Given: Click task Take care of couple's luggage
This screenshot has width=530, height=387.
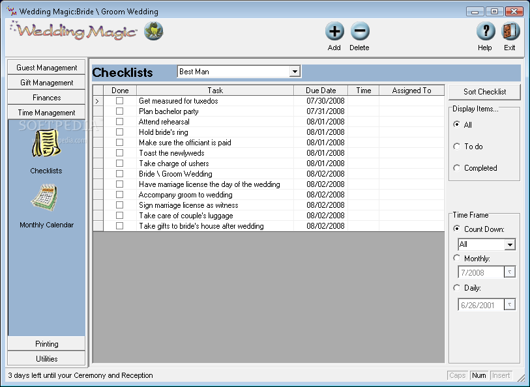Looking at the screenshot, I should click(186, 216).
